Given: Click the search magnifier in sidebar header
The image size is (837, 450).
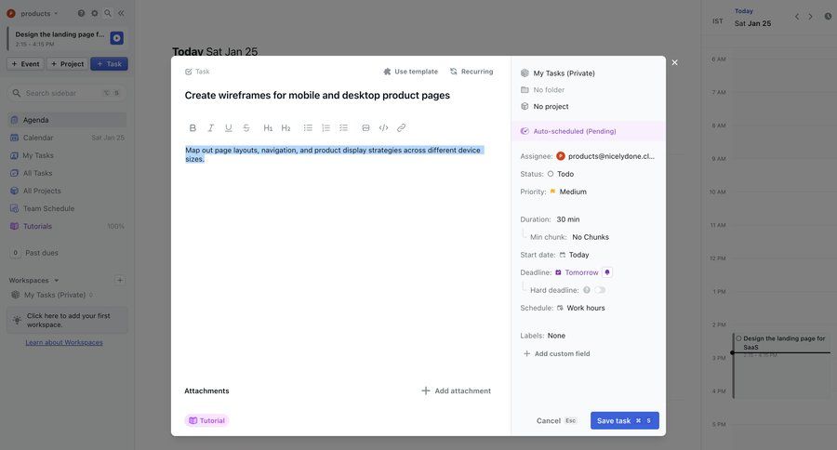Looking at the screenshot, I should click(x=108, y=13).
